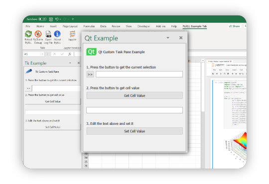Screen dimensions: 269x184
Task: Switch to the Formulas tab
Action: point(89,26)
